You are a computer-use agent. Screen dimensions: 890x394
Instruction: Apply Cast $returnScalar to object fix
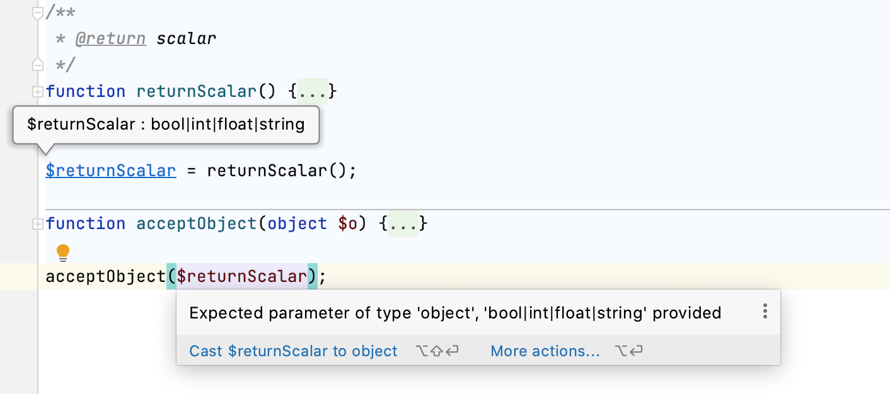[x=293, y=351]
